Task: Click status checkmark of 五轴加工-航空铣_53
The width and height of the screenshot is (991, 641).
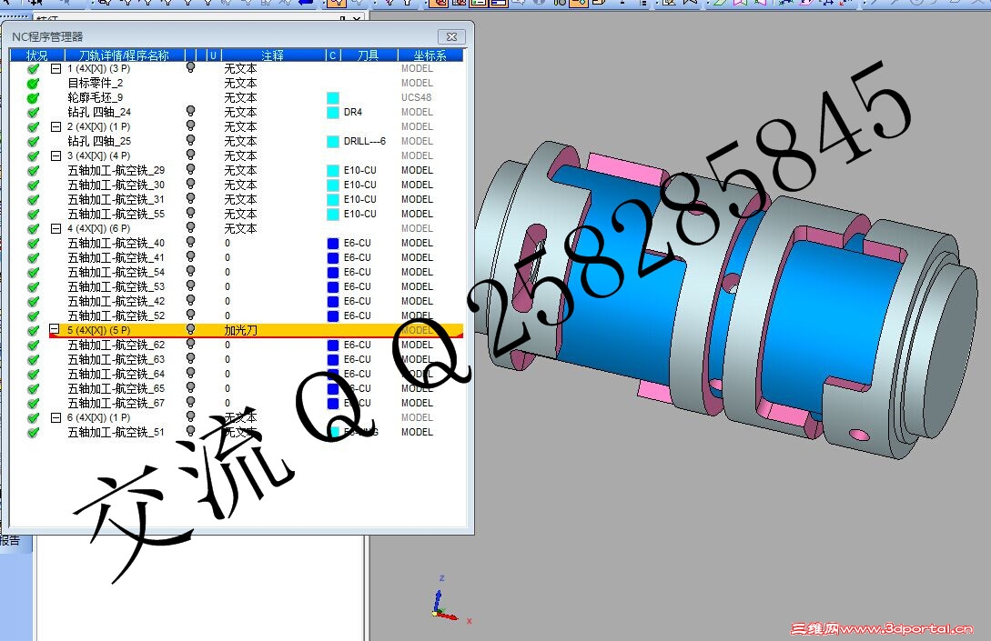Action: point(33,286)
